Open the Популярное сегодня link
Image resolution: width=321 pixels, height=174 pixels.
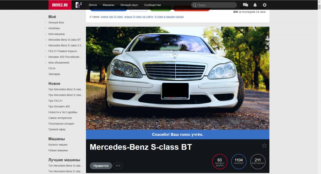click(x=61, y=124)
